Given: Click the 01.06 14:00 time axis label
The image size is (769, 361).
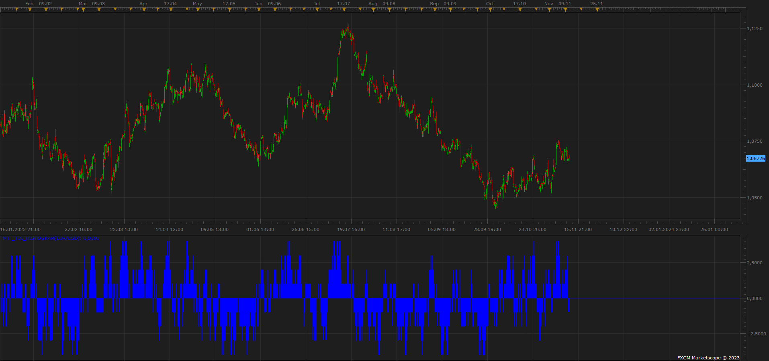Looking at the screenshot, I should (260, 229).
